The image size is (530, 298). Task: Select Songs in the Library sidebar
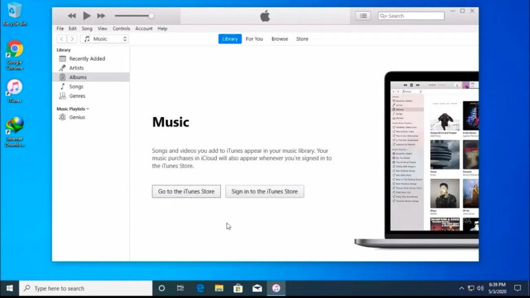(x=76, y=87)
